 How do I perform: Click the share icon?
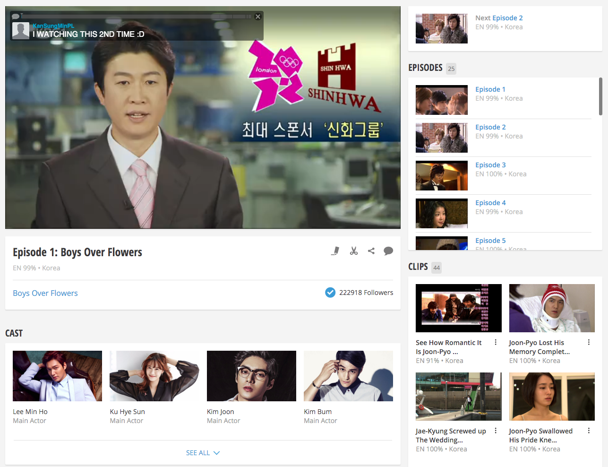(x=371, y=251)
